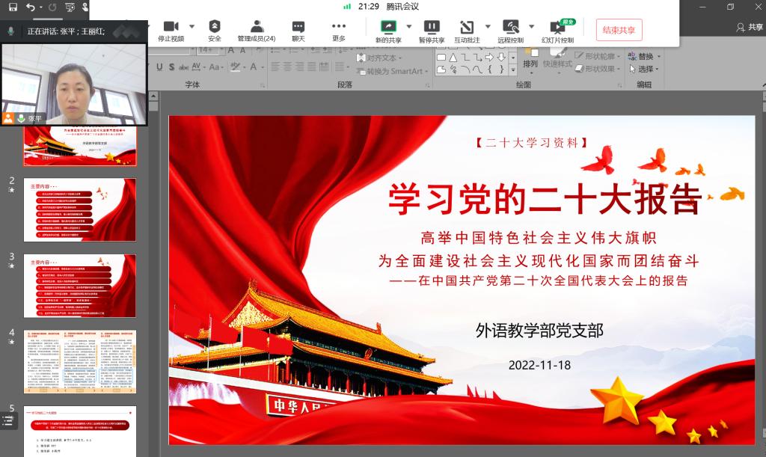
Task: Open the Select (选择) editing menu
Action: coord(641,69)
